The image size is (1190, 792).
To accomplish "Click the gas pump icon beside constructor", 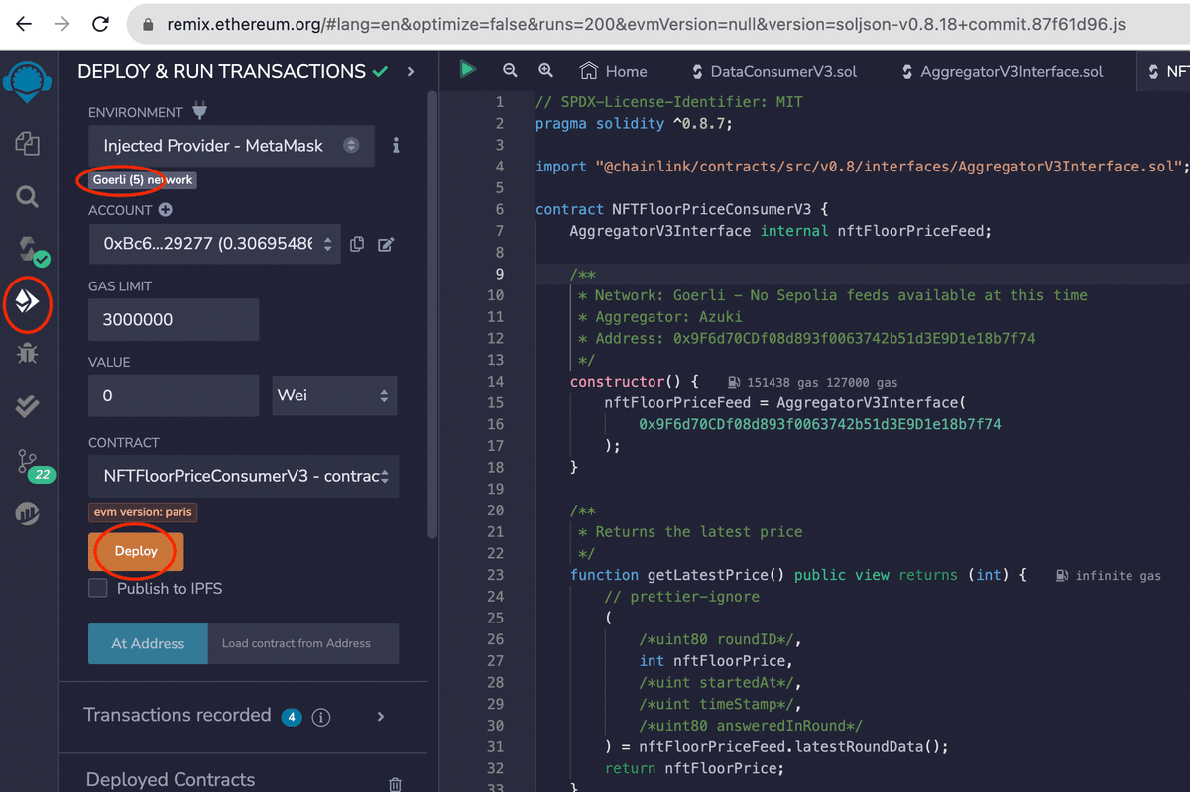I will (x=734, y=382).
